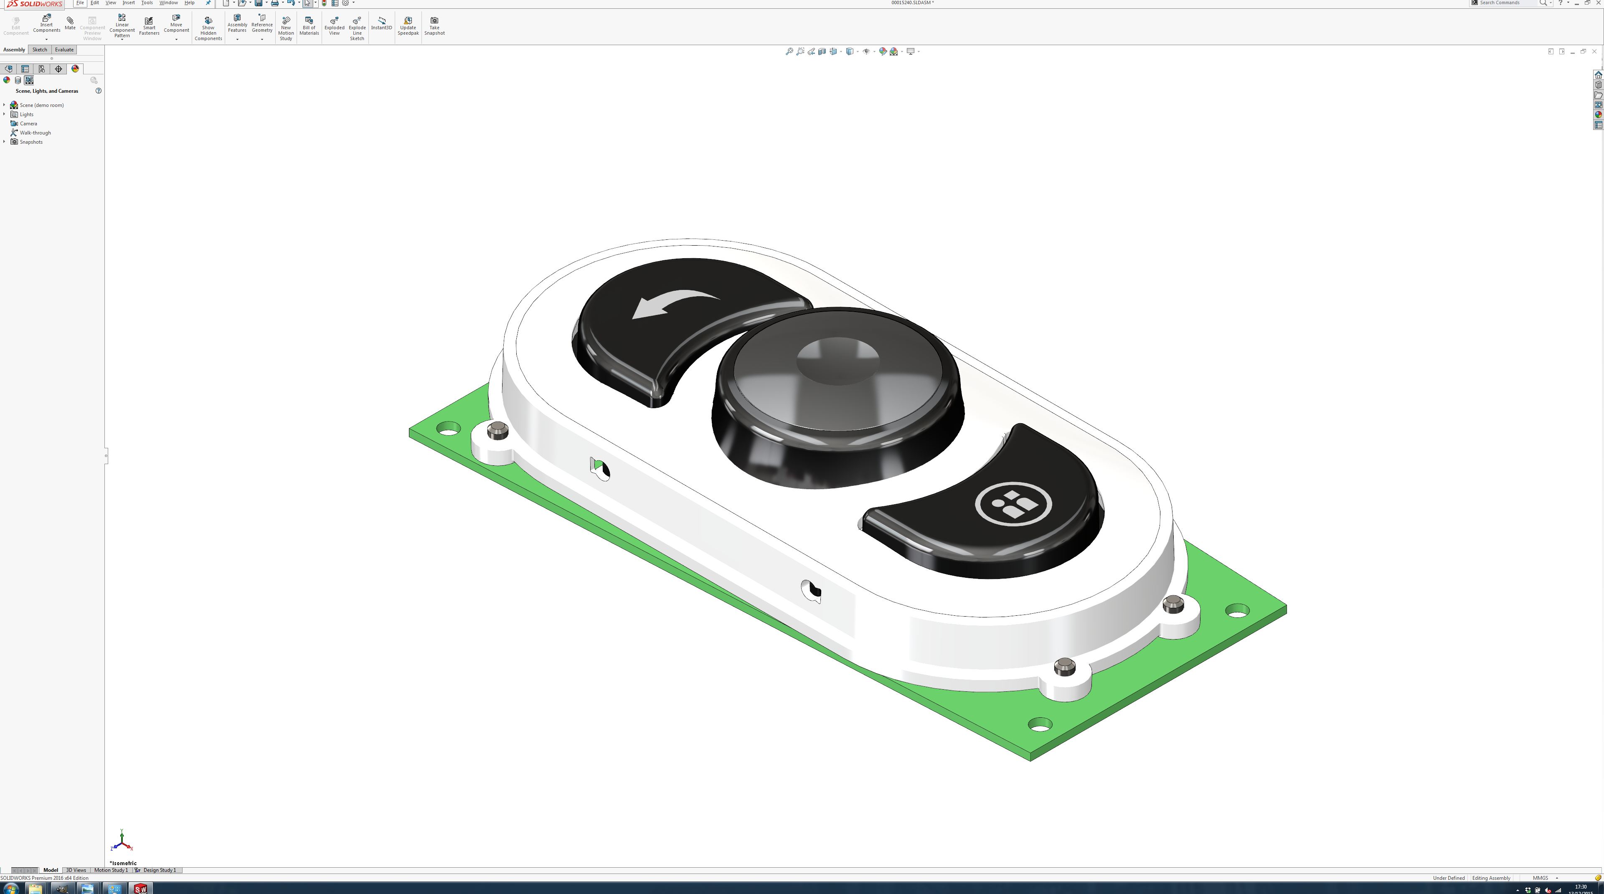Expand the Snapshots tree node
The image size is (1604, 894).
4,142
